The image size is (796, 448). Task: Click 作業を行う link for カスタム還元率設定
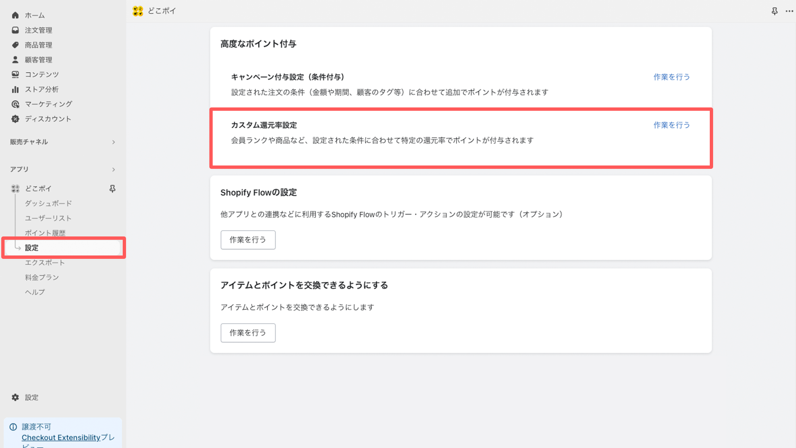pyautogui.click(x=672, y=125)
